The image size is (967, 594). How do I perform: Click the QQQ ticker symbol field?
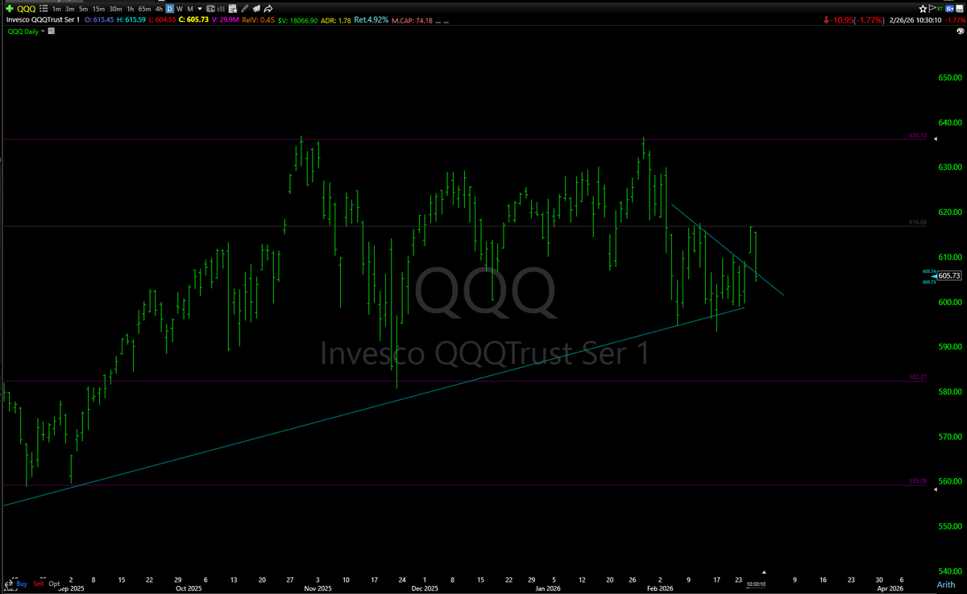click(26, 9)
